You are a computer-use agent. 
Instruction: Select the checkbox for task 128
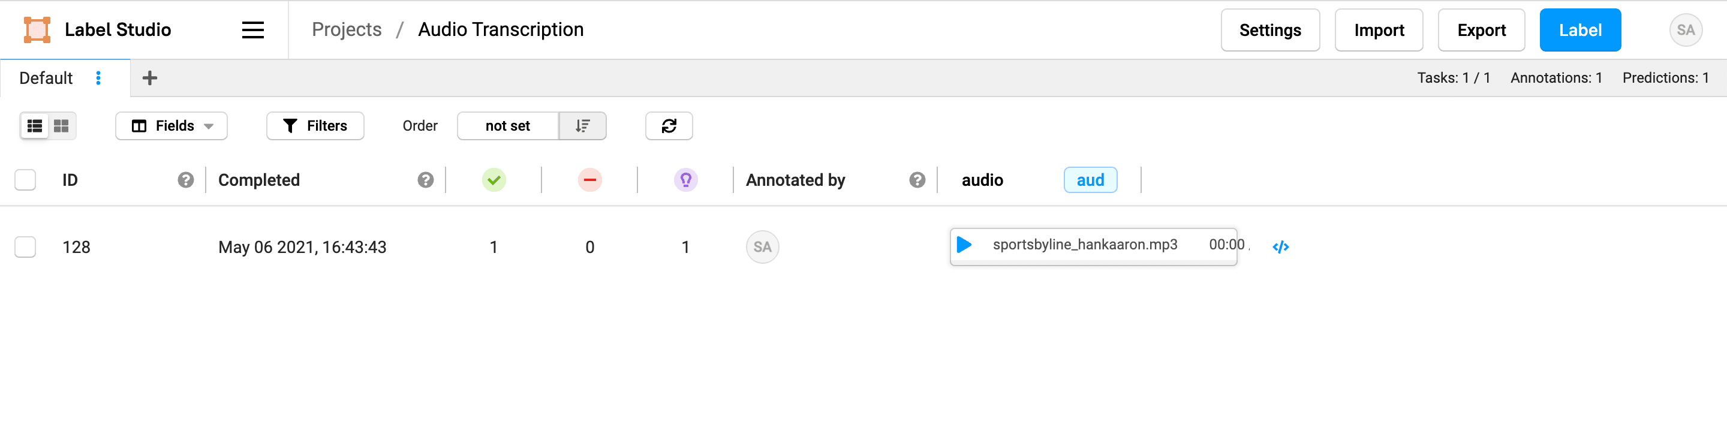tap(25, 246)
